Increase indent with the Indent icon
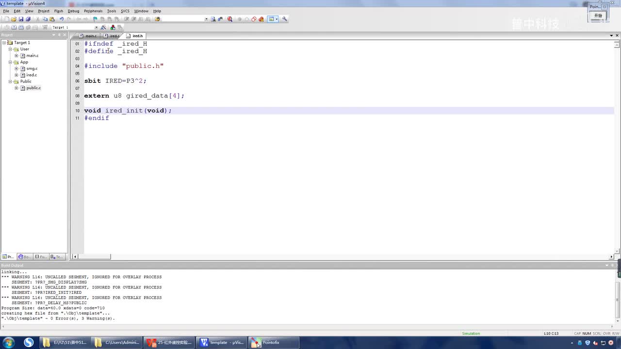 pos(127,19)
